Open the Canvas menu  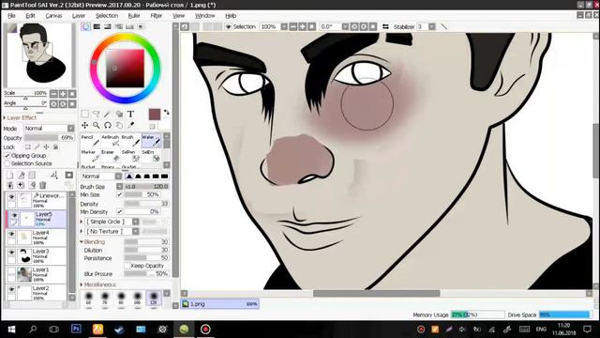tap(53, 16)
